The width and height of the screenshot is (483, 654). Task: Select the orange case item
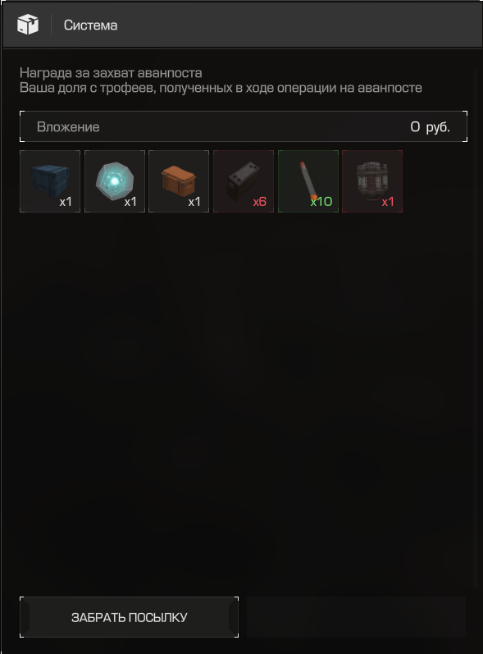(x=179, y=181)
